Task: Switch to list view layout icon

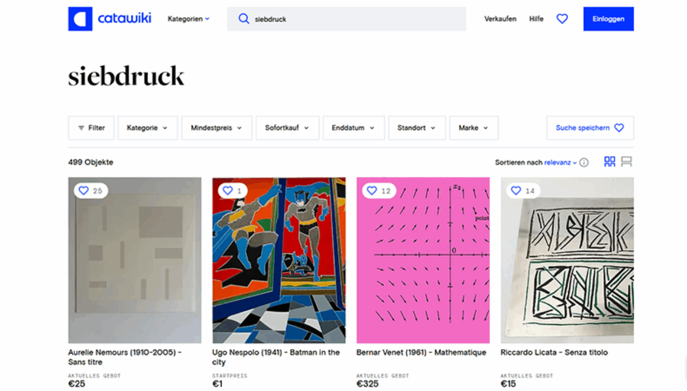Action: click(x=626, y=162)
